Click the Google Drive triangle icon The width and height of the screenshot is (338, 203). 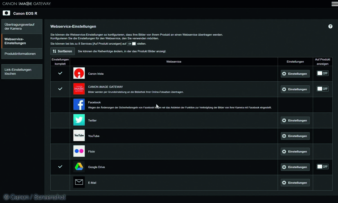pyautogui.click(x=79, y=167)
